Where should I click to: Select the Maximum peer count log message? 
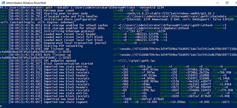click(59, 10)
